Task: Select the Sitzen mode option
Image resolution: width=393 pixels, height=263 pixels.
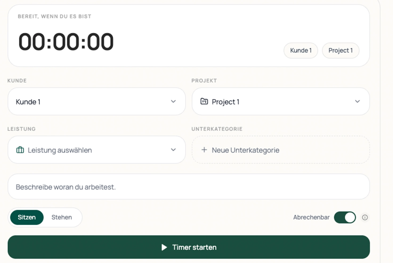Action: 27,217
